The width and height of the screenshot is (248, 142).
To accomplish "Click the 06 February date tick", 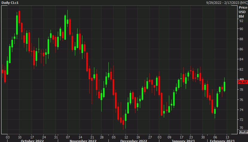I will [x=215, y=137].
